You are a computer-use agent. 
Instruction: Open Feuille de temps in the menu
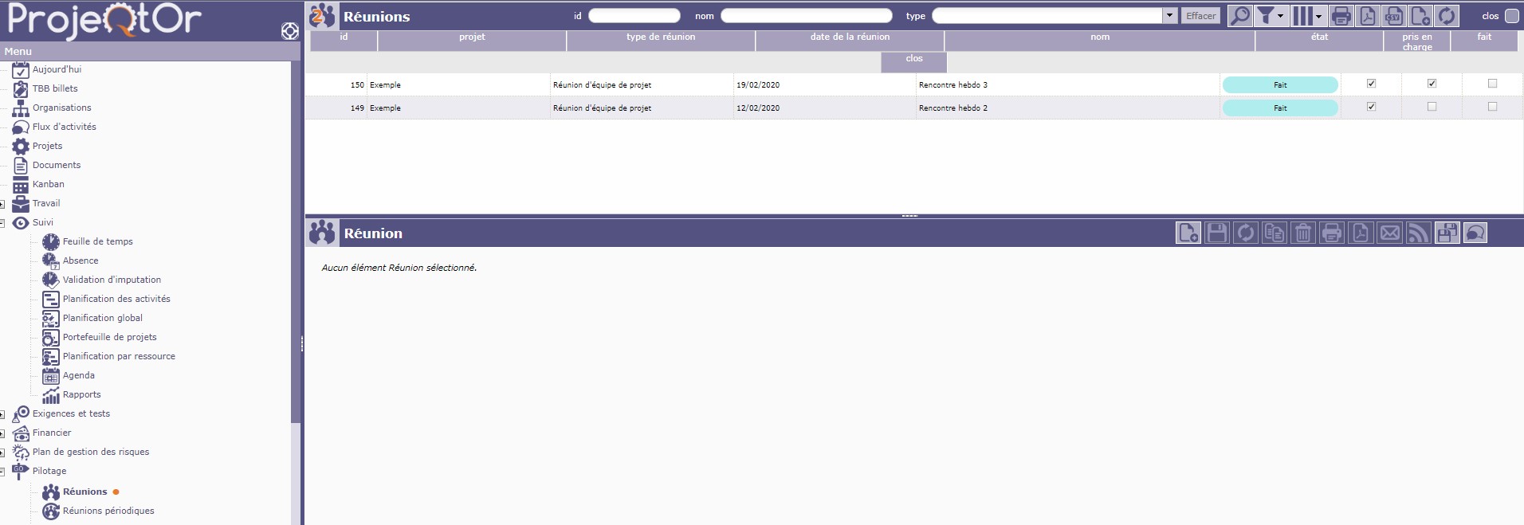point(97,241)
